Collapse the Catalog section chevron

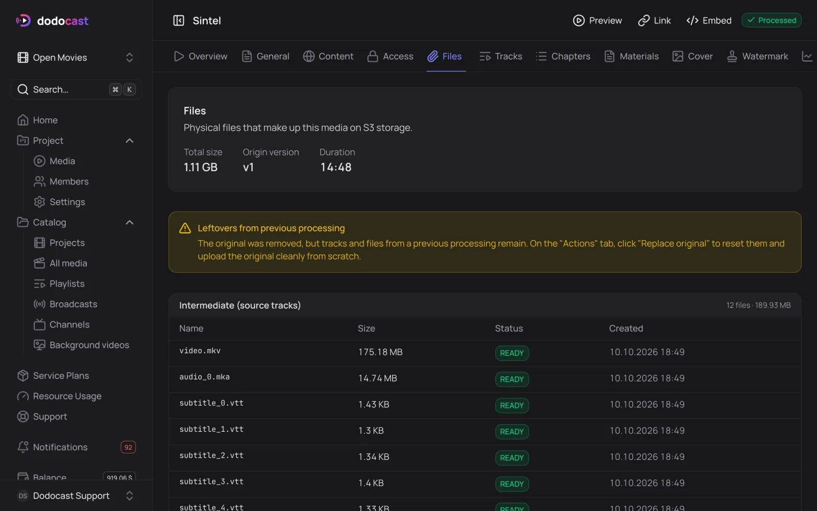(130, 222)
